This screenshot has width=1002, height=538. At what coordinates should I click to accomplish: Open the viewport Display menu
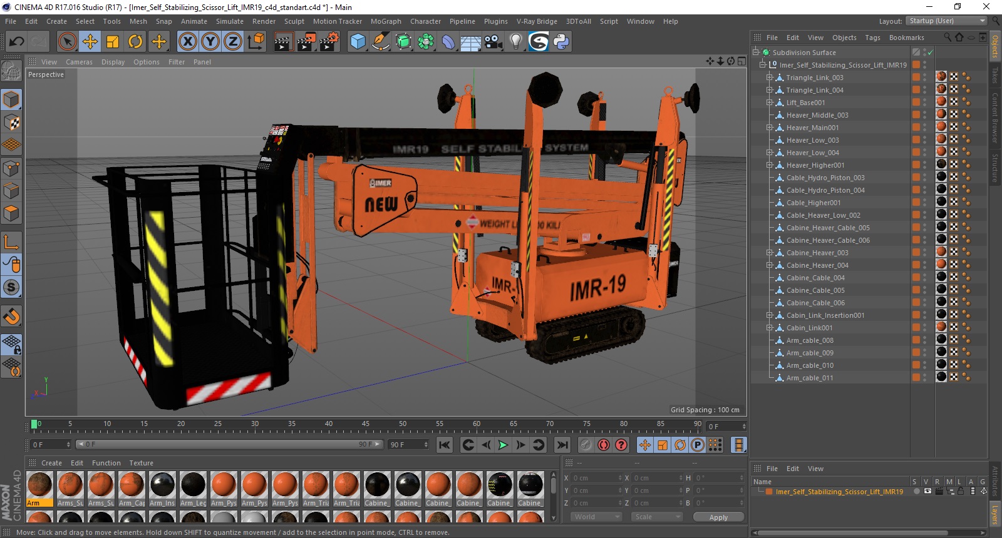point(113,62)
